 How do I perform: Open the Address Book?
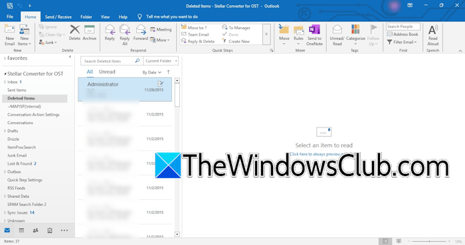(x=403, y=34)
